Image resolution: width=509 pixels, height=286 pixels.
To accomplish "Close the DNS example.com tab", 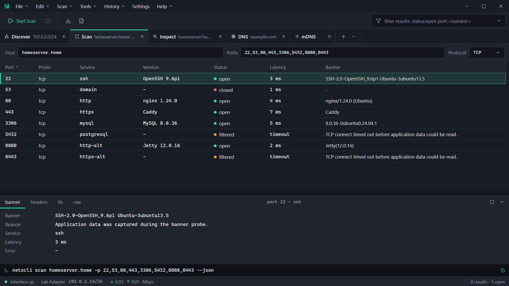I will [284, 37].
